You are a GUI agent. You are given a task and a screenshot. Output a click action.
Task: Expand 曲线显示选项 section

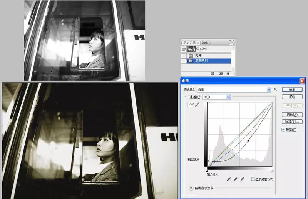click(x=191, y=188)
